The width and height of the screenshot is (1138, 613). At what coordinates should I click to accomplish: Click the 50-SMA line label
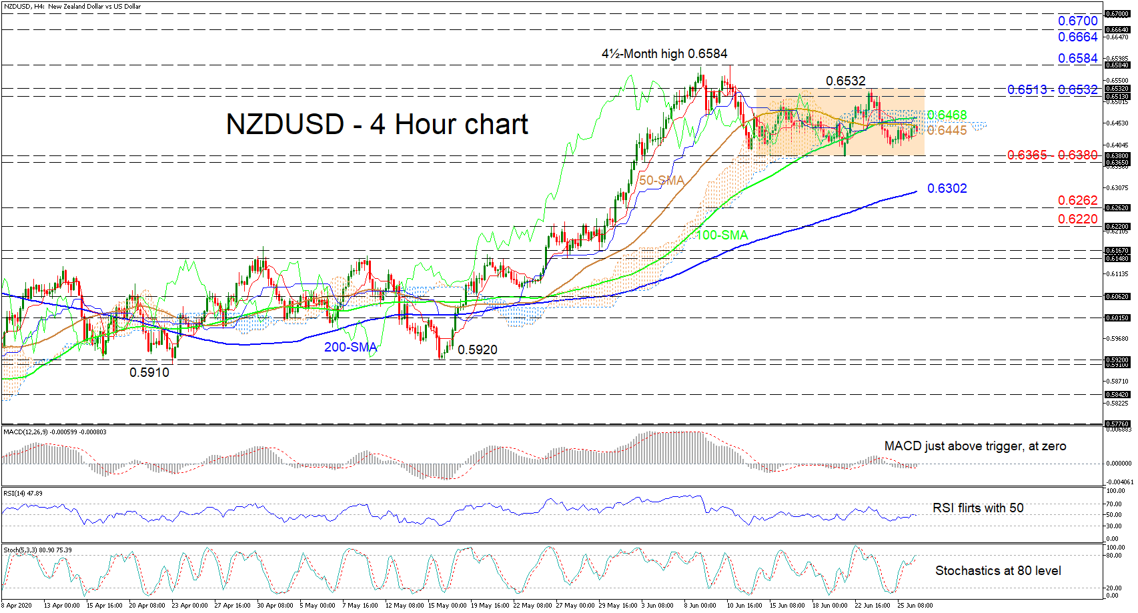click(x=662, y=180)
